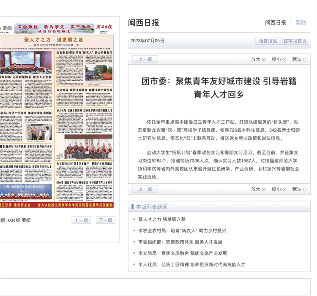Click the 聚人才之力 强发展之基 headline on newspaper page
Viewport: 317px width, 296px height.
(54, 40)
